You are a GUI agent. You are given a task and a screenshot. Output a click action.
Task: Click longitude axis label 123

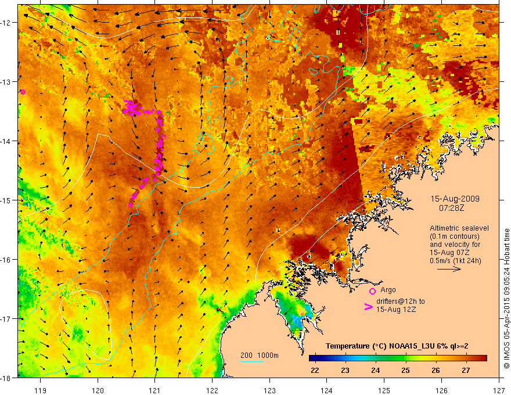[269, 390]
